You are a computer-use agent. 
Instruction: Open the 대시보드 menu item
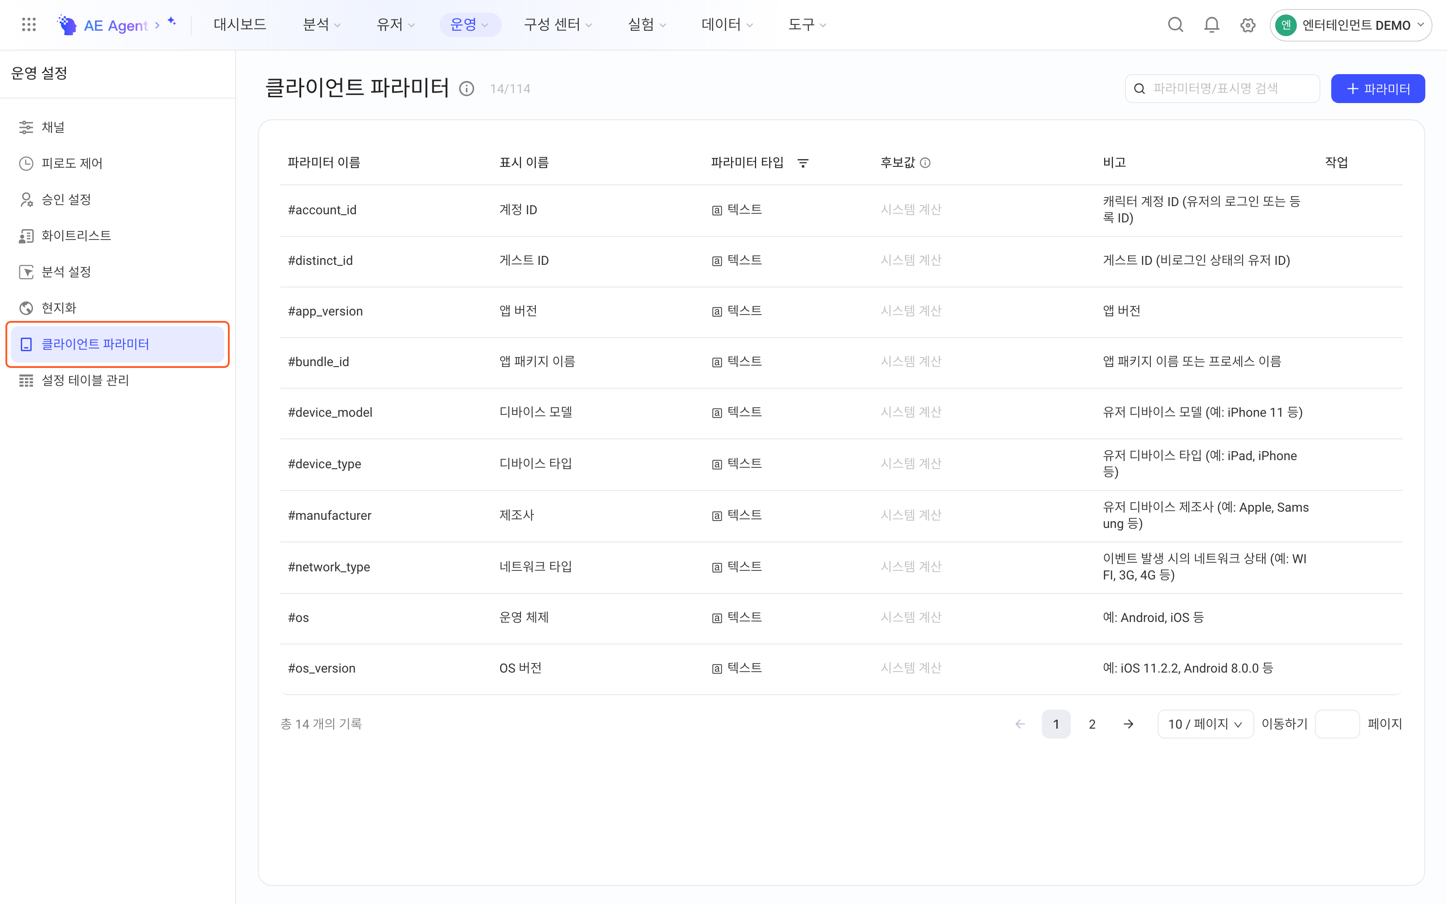coord(240,24)
